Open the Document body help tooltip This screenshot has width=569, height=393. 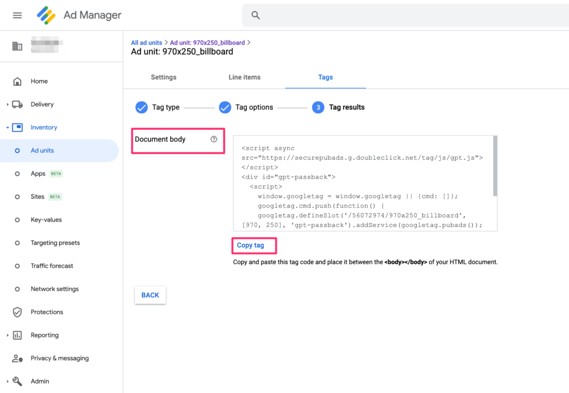coord(214,139)
